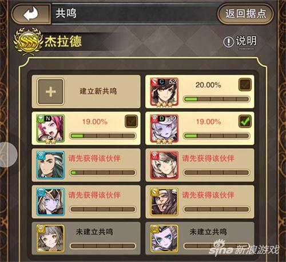Click the plus icon for new resonance
The height and width of the screenshot is (262, 286).
[x=51, y=92]
